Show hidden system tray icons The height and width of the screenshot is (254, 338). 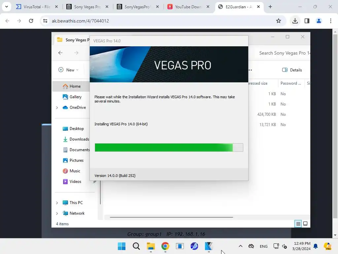point(241,246)
